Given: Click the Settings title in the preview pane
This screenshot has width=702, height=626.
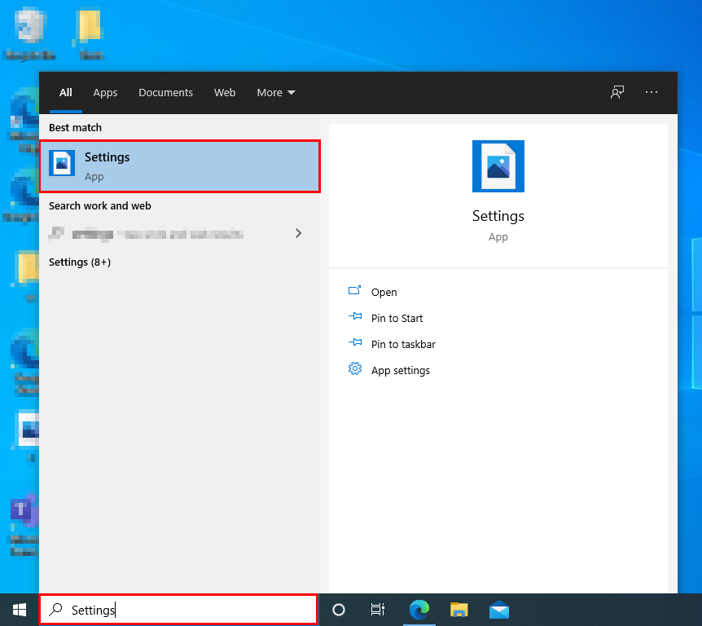Looking at the screenshot, I should 498,216.
